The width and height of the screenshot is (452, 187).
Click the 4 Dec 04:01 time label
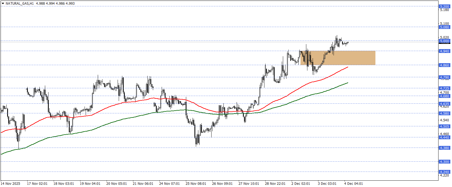pyautogui.click(x=353, y=184)
